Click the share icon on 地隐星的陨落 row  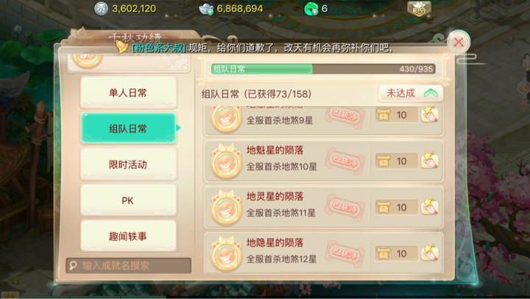(x=430, y=253)
